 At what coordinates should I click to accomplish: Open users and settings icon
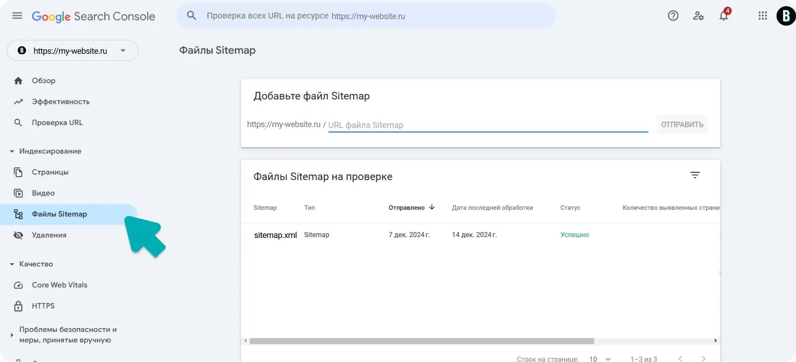click(x=698, y=16)
